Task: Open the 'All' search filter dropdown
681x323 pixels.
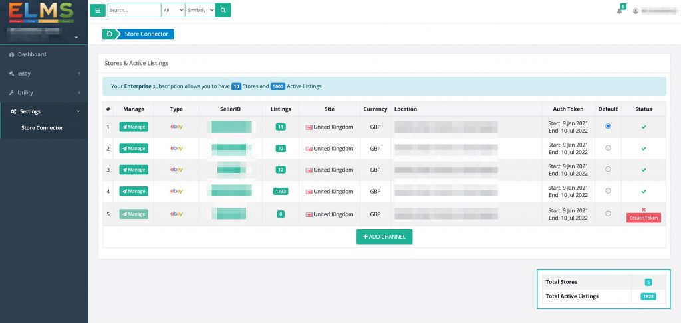Action: pos(173,10)
